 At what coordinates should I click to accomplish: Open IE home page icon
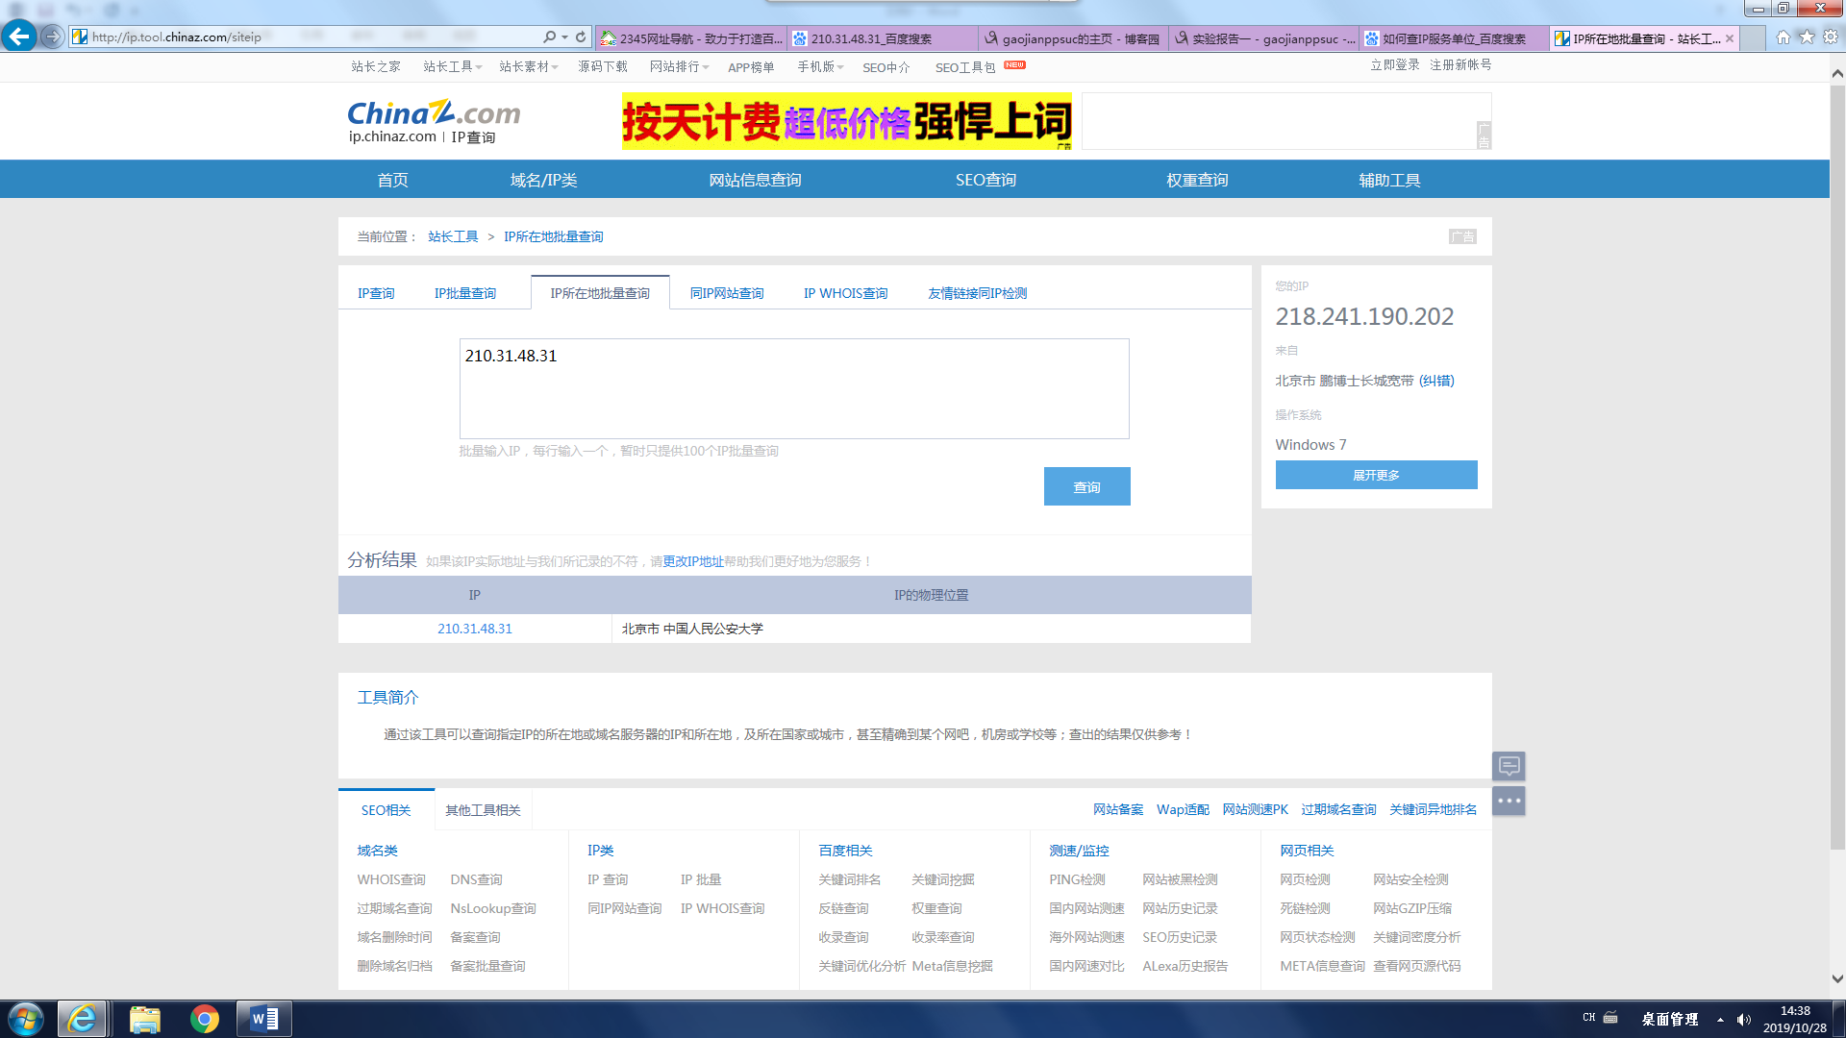tap(1783, 37)
